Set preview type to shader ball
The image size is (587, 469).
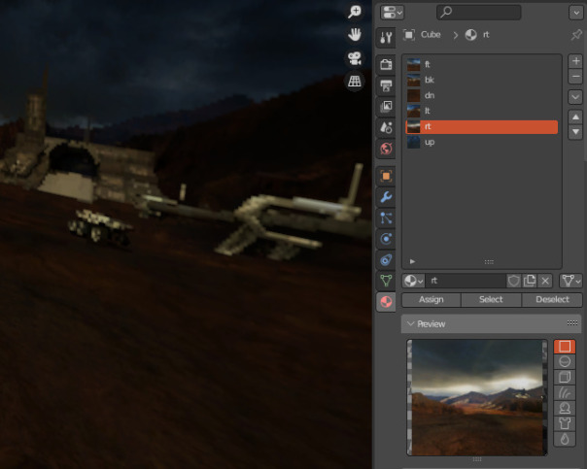point(565,408)
